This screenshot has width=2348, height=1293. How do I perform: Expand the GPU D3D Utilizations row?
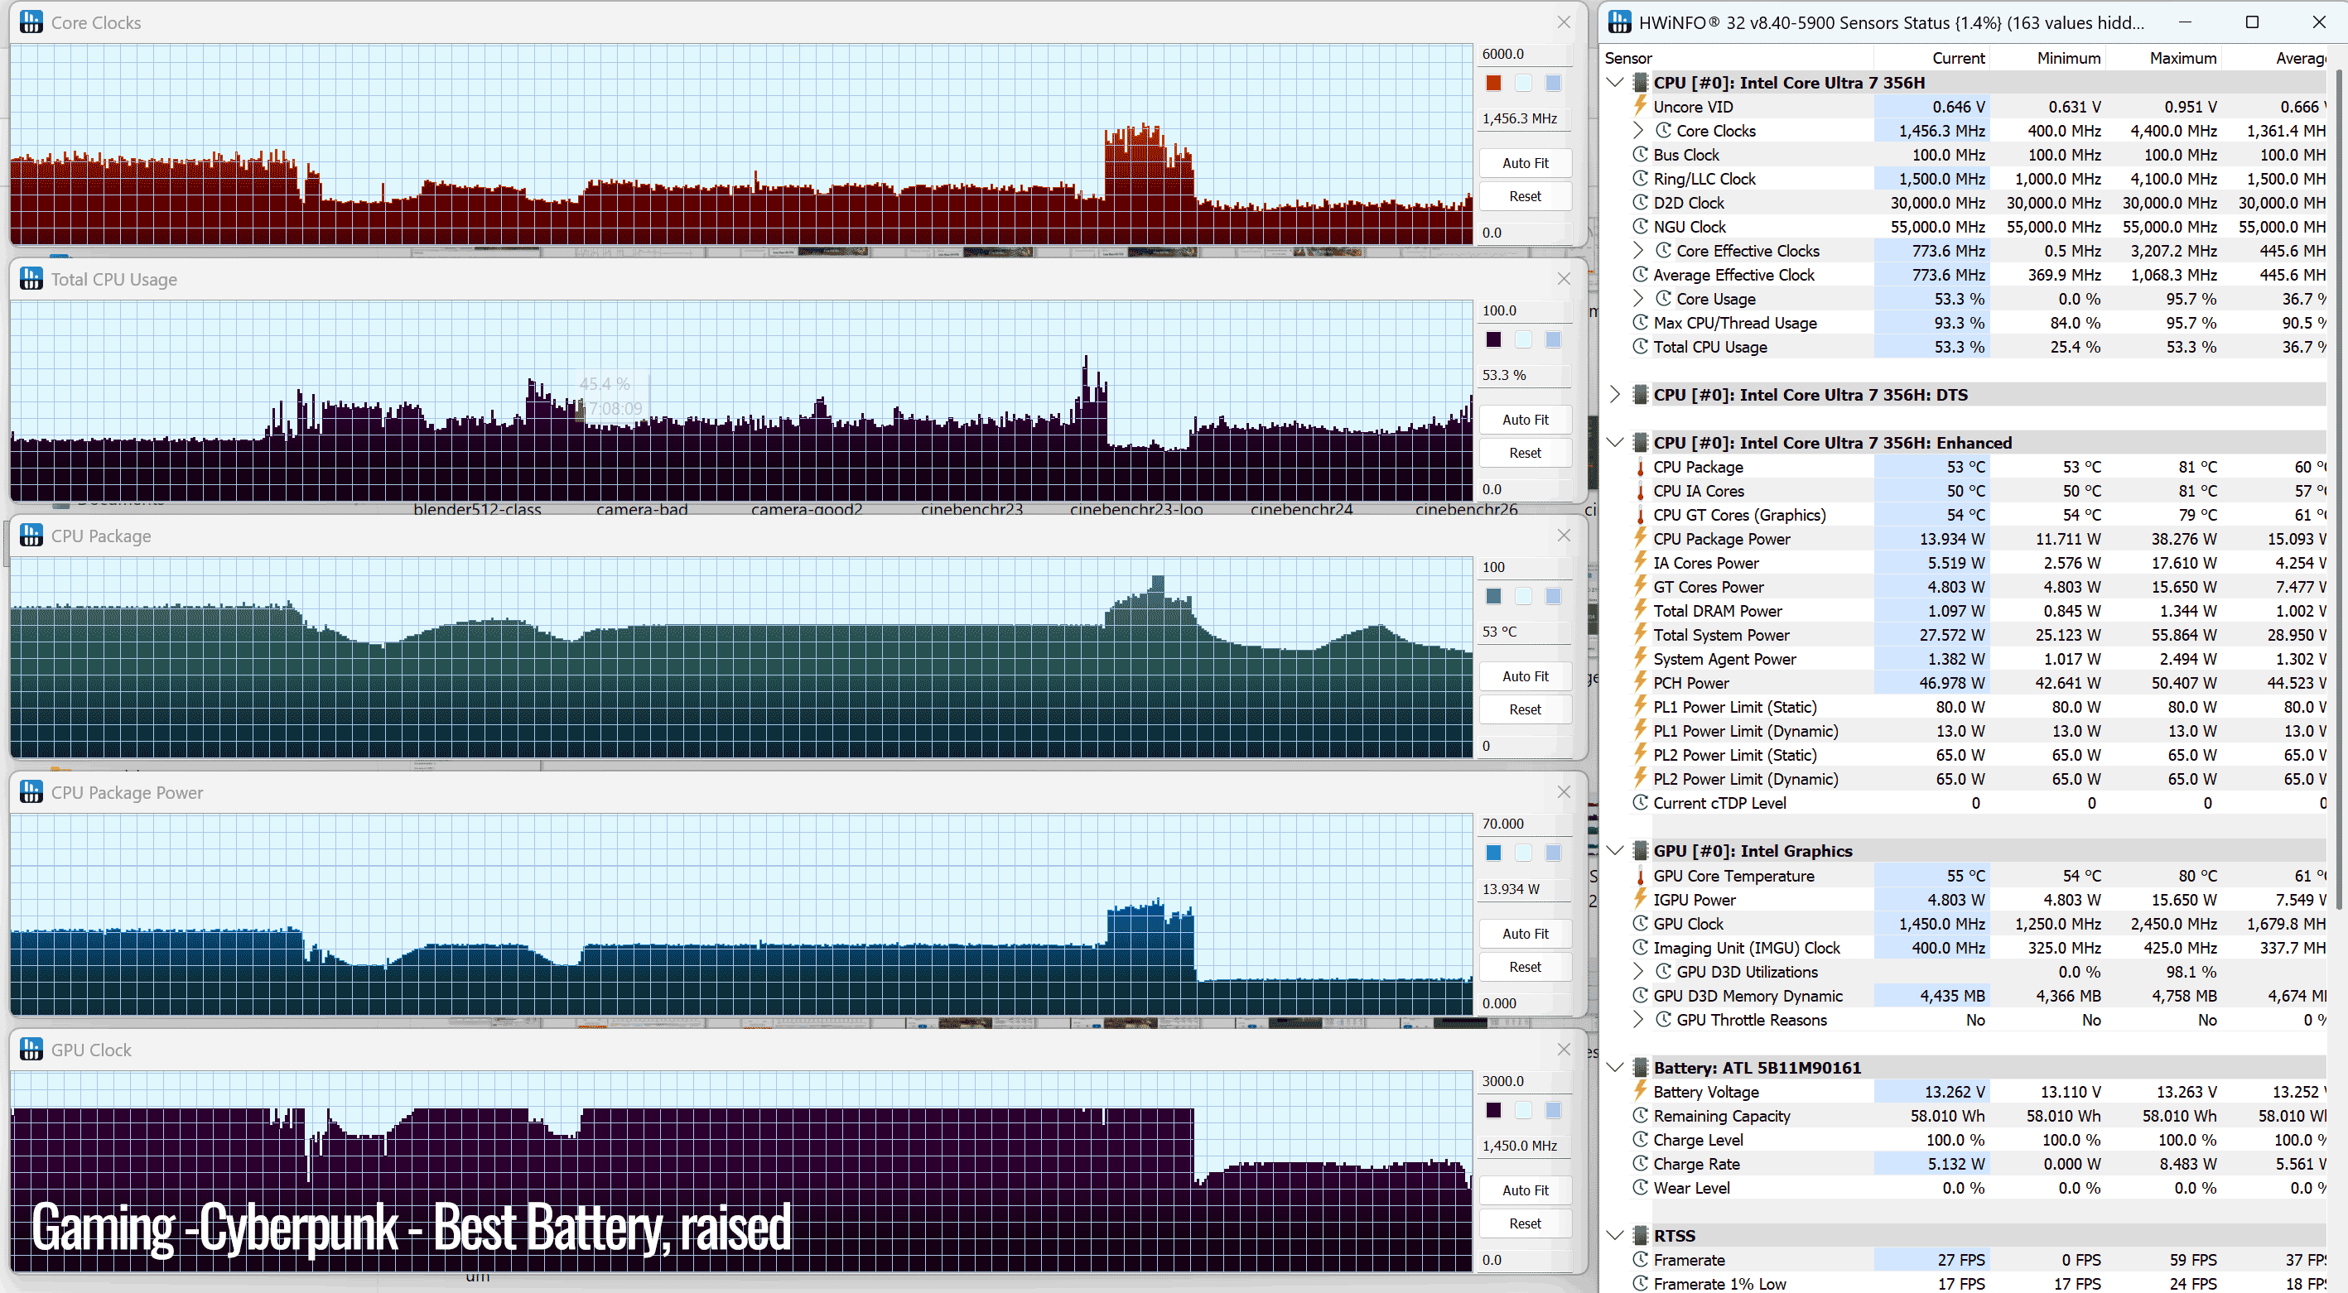[x=1638, y=971]
